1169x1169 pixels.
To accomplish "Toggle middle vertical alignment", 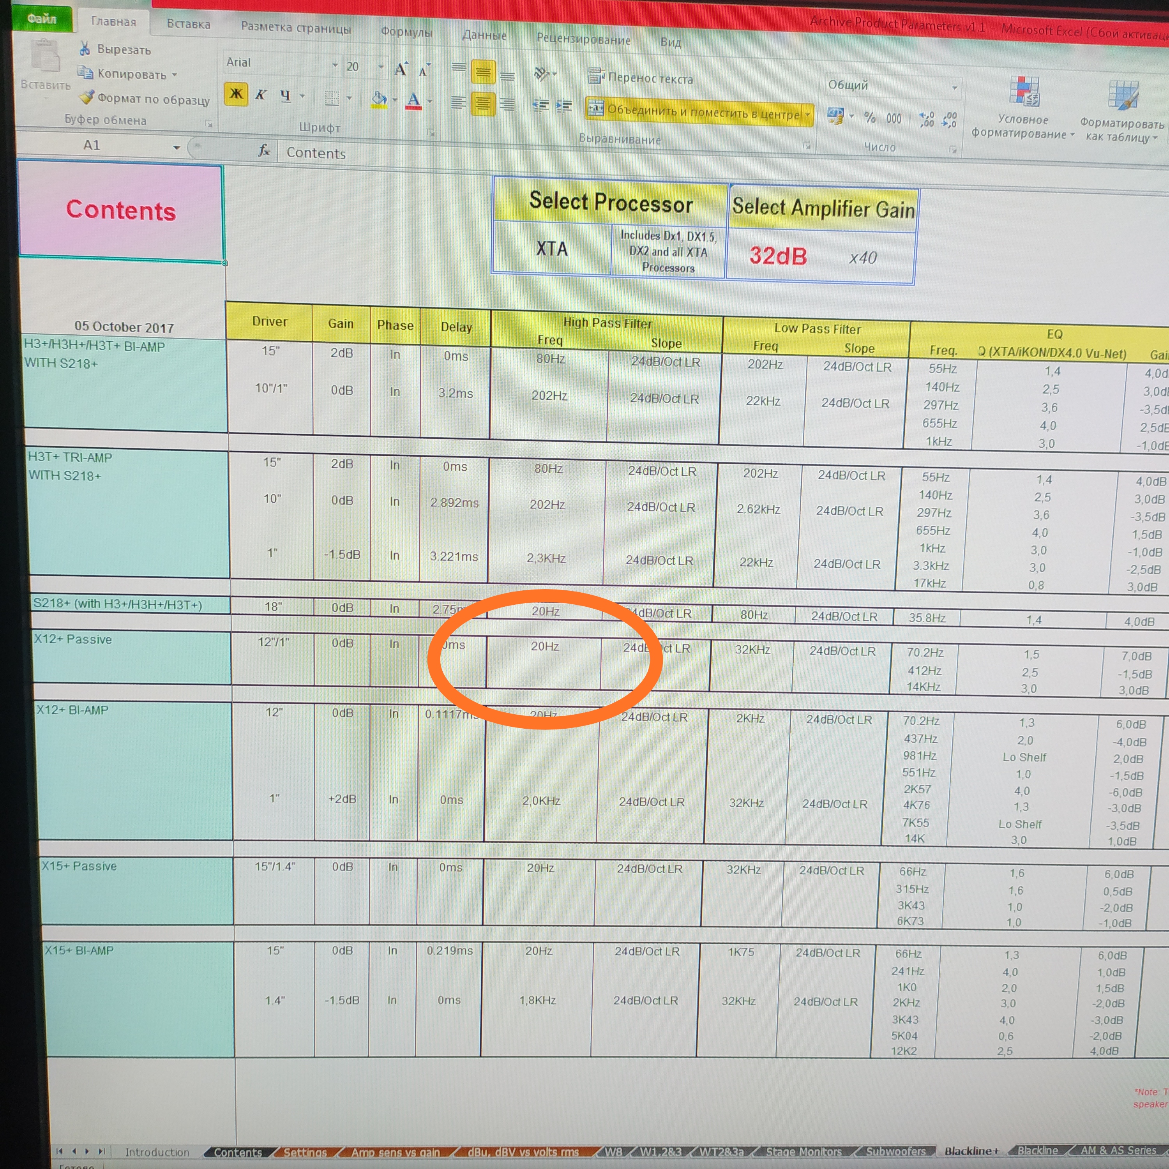I will tap(483, 72).
